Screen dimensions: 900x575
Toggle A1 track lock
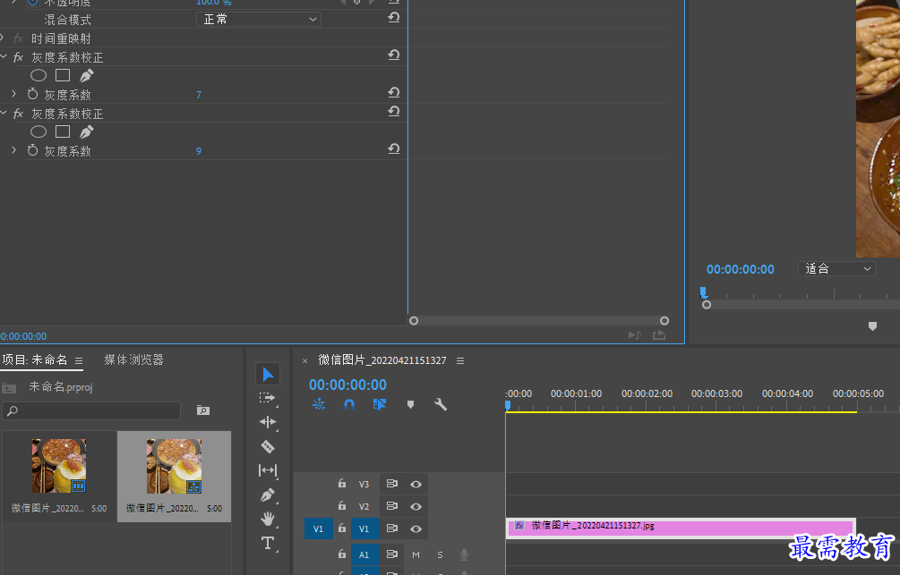(342, 554)
